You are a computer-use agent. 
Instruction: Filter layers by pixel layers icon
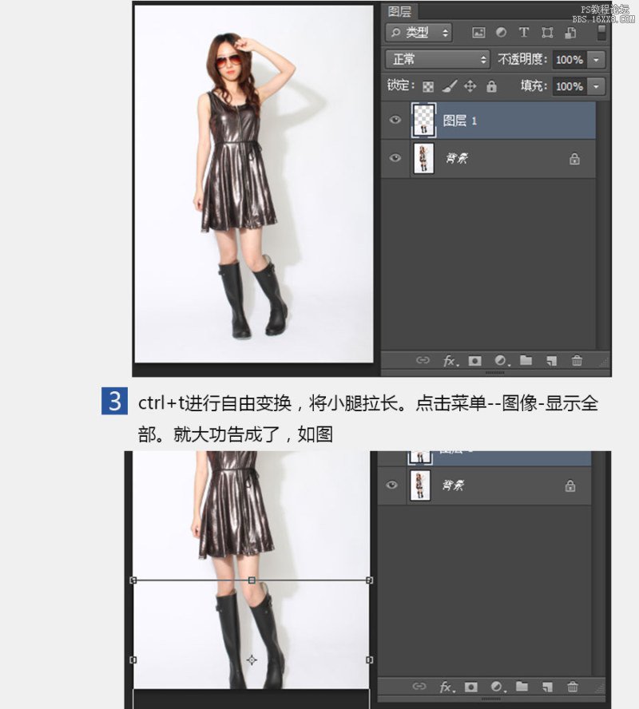(x=478, y=33)
